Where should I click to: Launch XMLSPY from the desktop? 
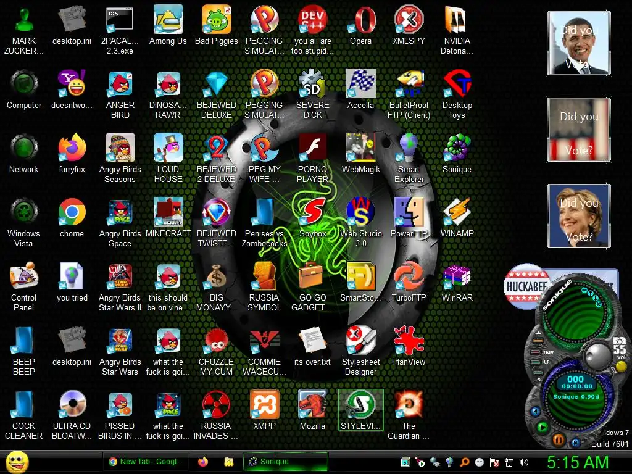pyautogui.click(x=409, y=25)
